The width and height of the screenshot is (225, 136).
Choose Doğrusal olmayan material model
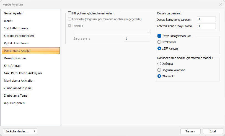pyautogui.click(x=159, y=70)
